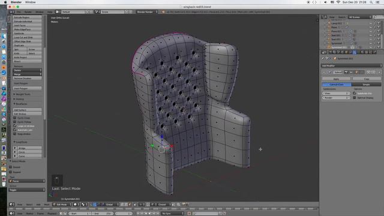Click the timeline play button
This screenshot has height=216, width=384.
150,214
